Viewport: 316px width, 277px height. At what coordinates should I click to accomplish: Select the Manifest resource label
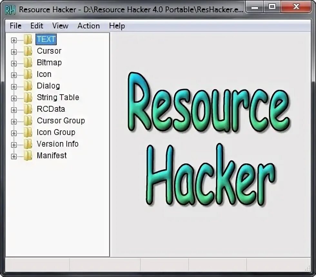click(x=52, y=156)
